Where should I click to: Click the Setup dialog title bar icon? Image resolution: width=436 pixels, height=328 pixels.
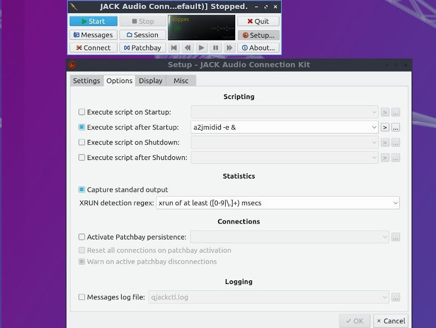pos(73,65)
